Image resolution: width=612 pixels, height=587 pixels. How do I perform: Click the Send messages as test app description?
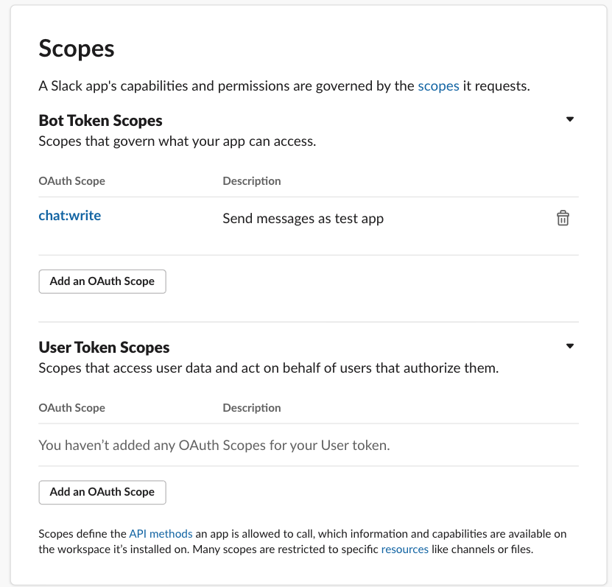(303, 218)
